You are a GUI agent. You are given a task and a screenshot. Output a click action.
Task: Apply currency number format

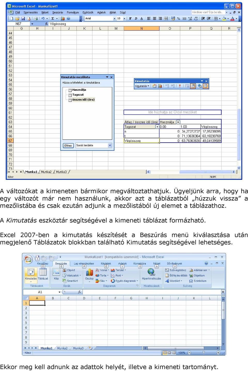tap(173, 19)
